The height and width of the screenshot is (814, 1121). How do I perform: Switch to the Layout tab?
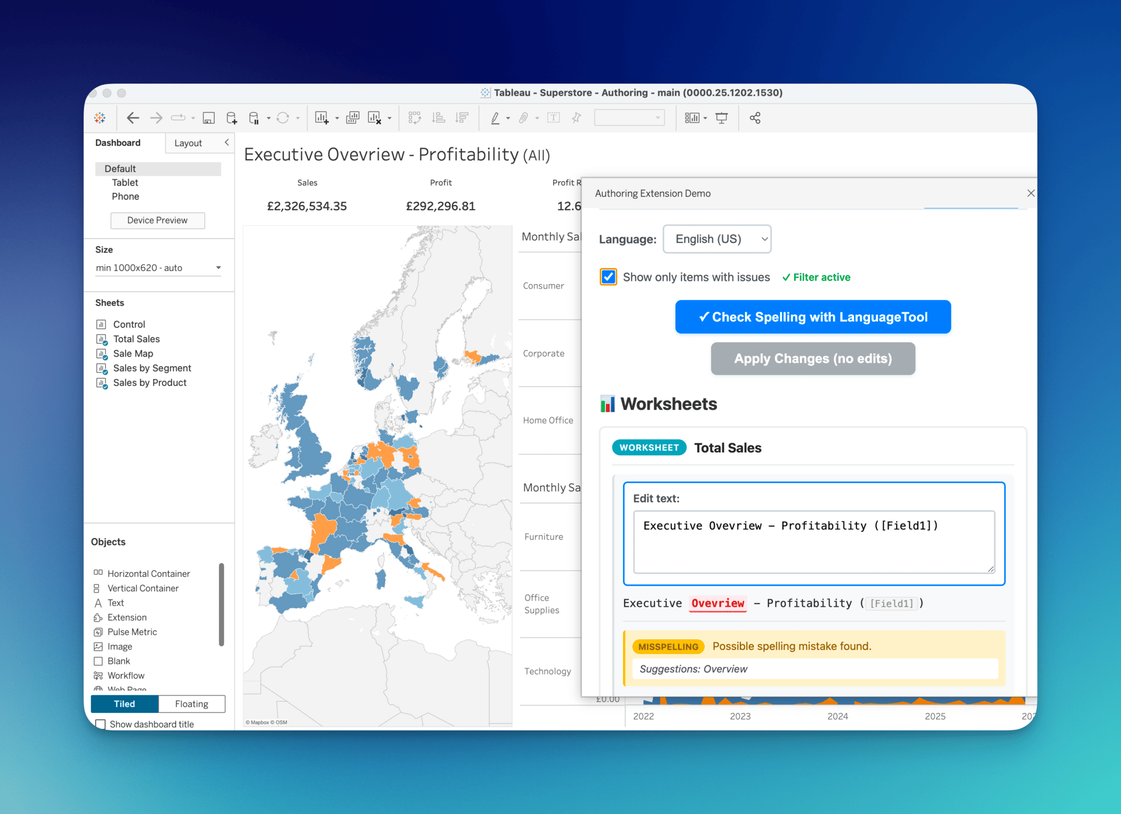(x=188, y=143)
